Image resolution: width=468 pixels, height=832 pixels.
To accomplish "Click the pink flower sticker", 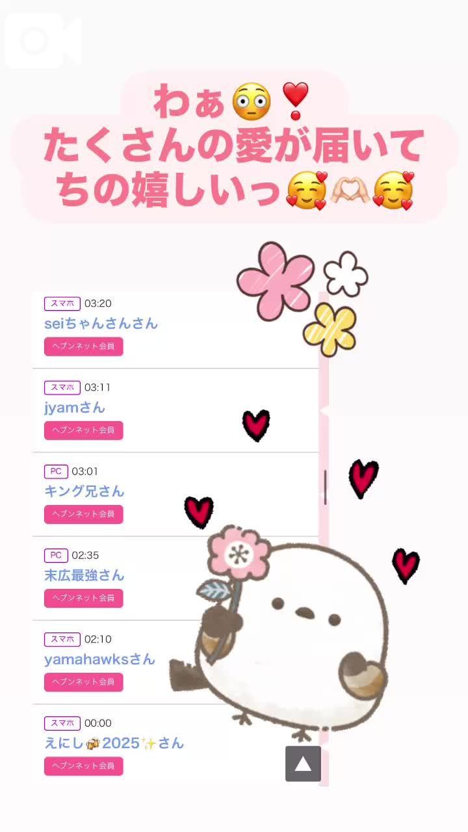I will point(276,280).
